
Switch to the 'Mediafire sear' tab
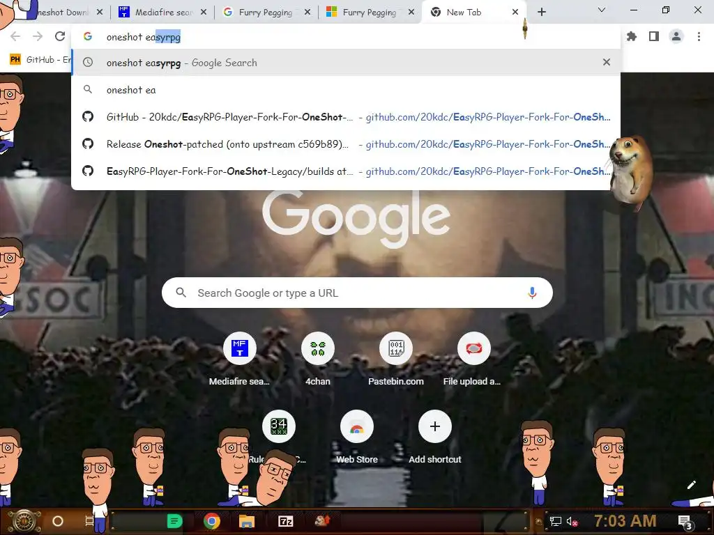point(162,13)
